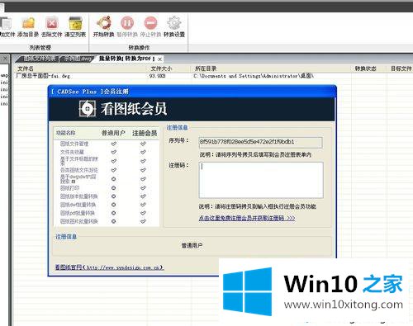Switch to the dark tab ending in dwg
The height and width of the screenshot is (326, 413).
point(78,59)
